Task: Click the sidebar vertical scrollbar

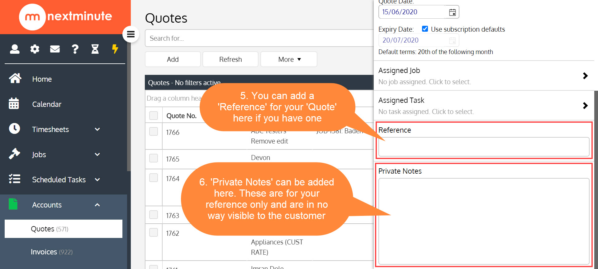Action: (x=129, y=103)
